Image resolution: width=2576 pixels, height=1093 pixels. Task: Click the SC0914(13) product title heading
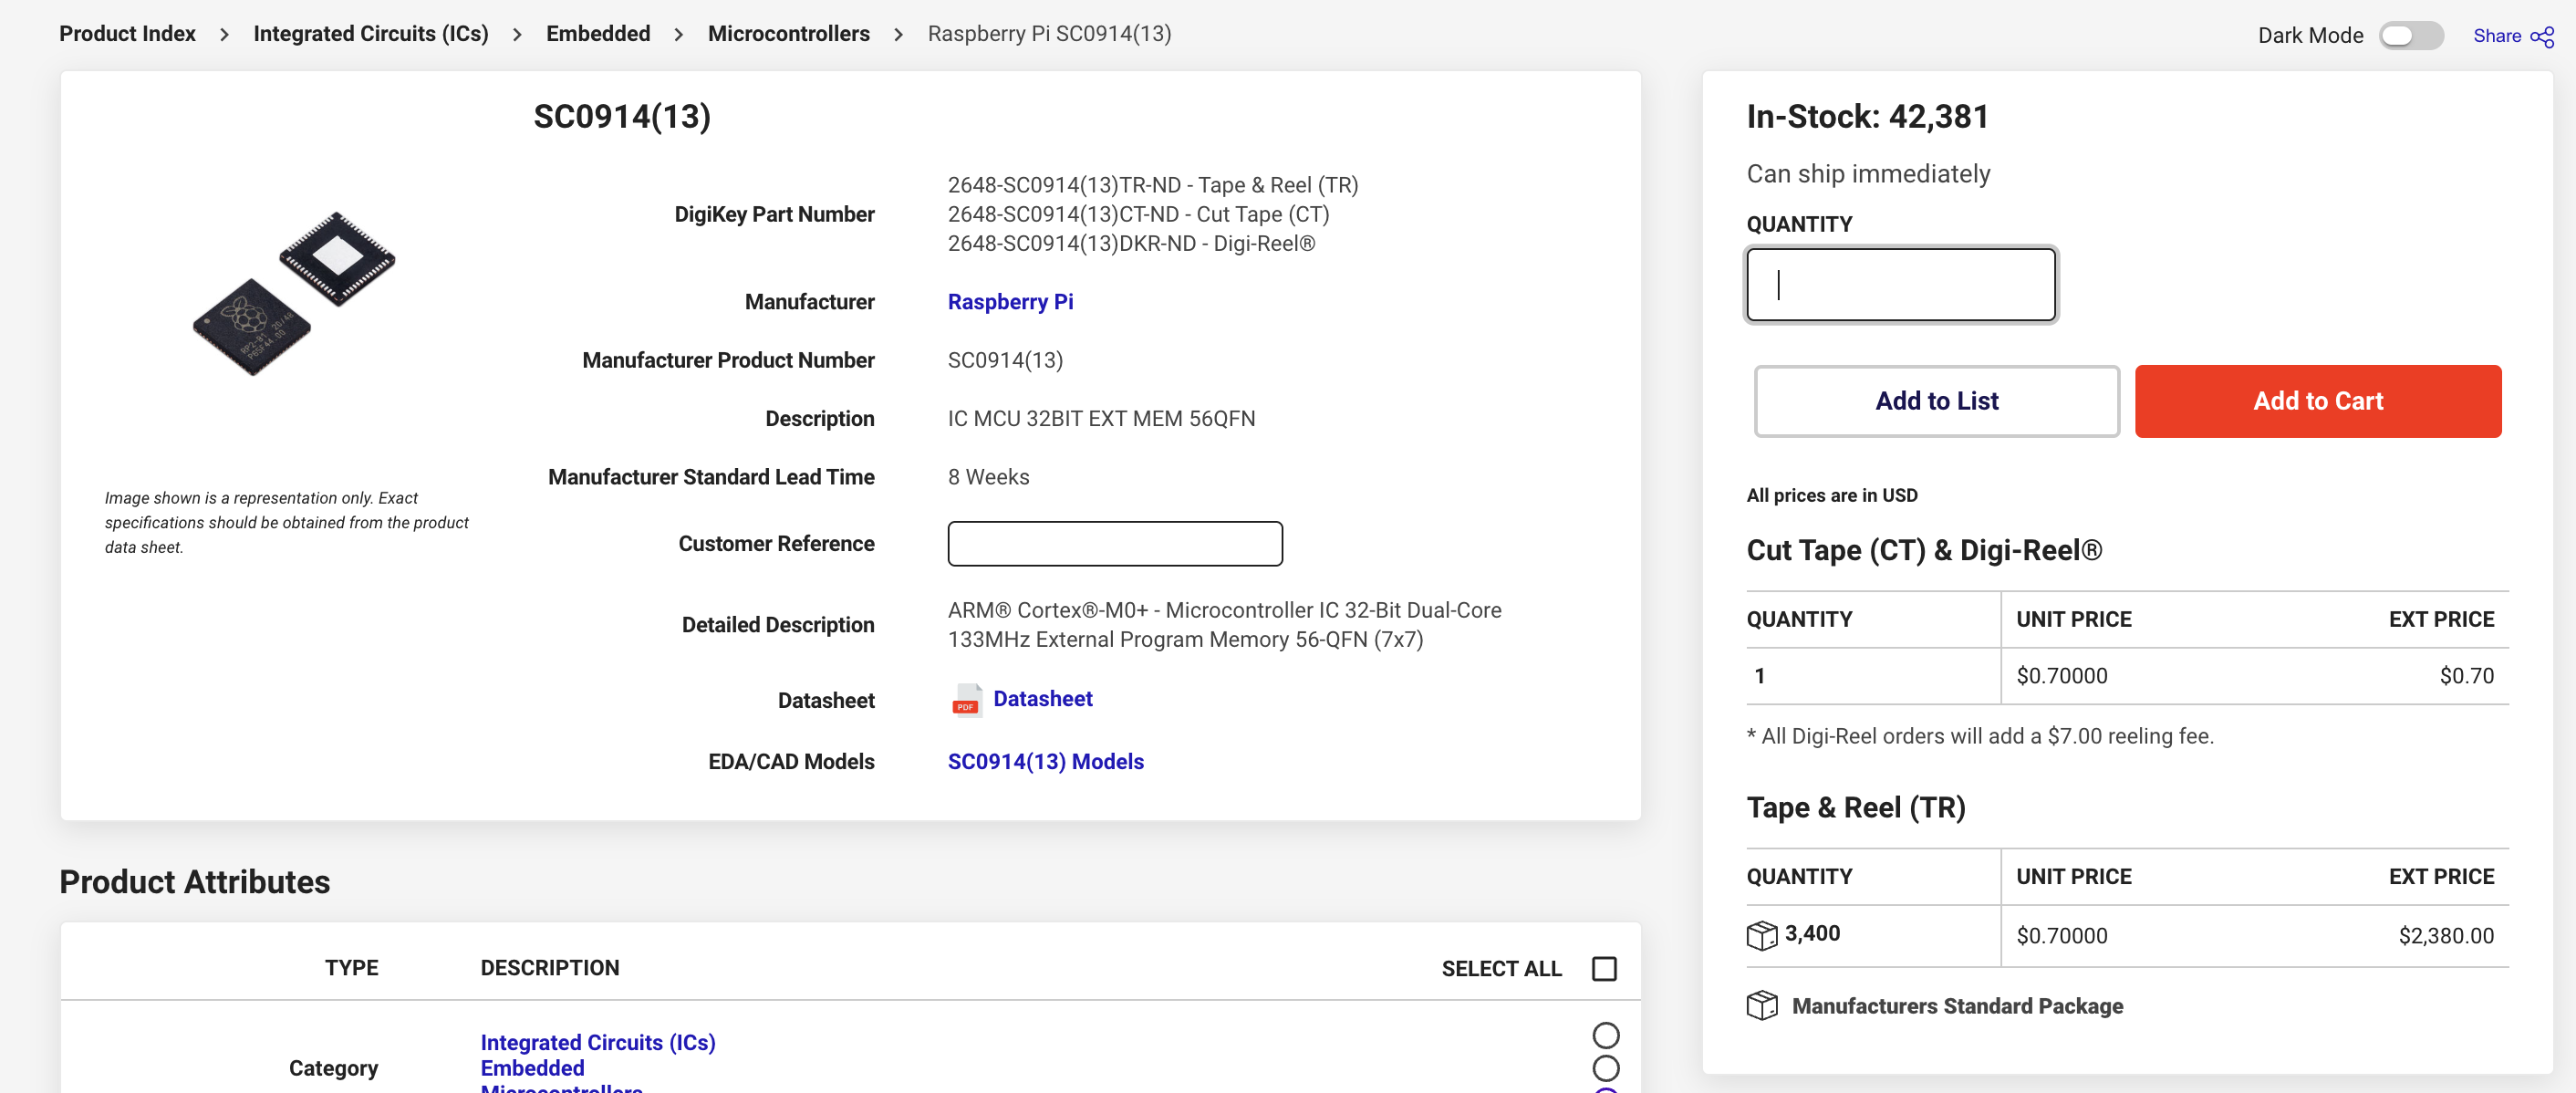[x=621, y=117]
